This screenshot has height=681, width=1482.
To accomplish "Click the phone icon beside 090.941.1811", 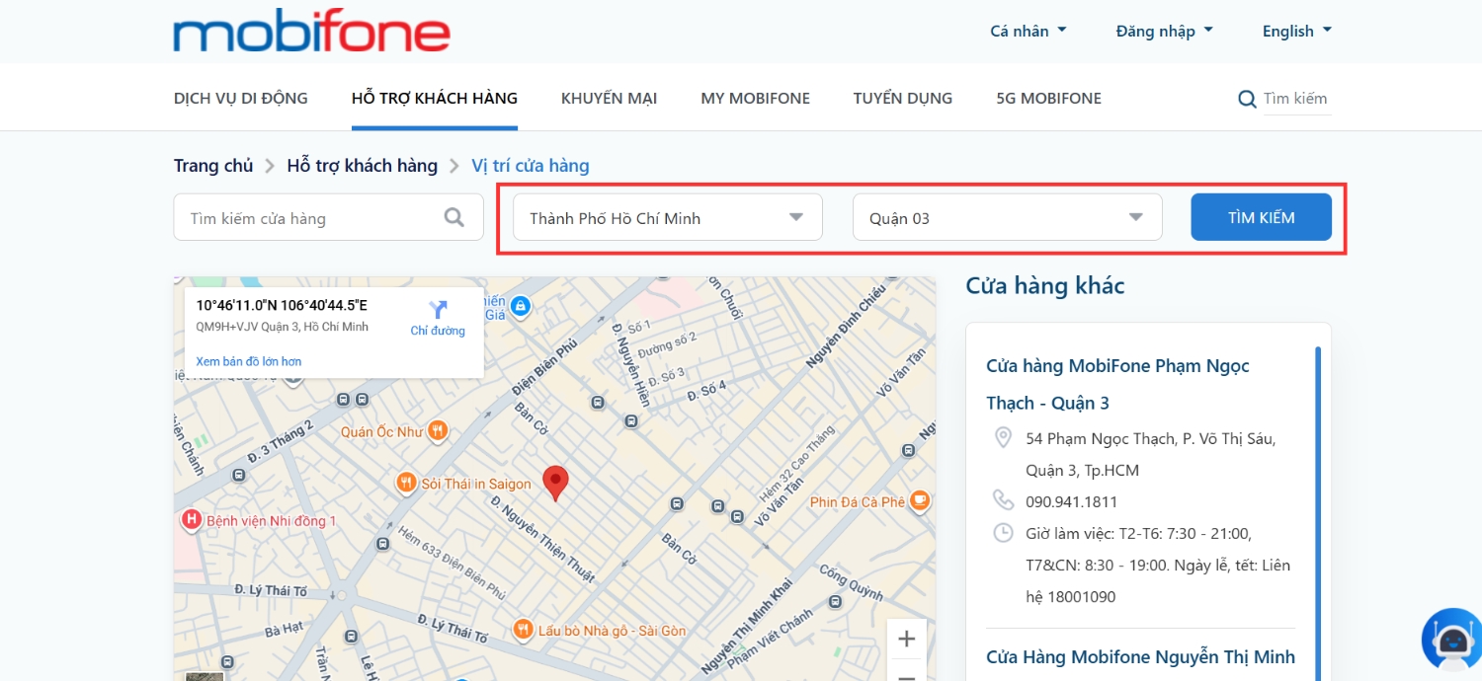I will [1003, 500].
